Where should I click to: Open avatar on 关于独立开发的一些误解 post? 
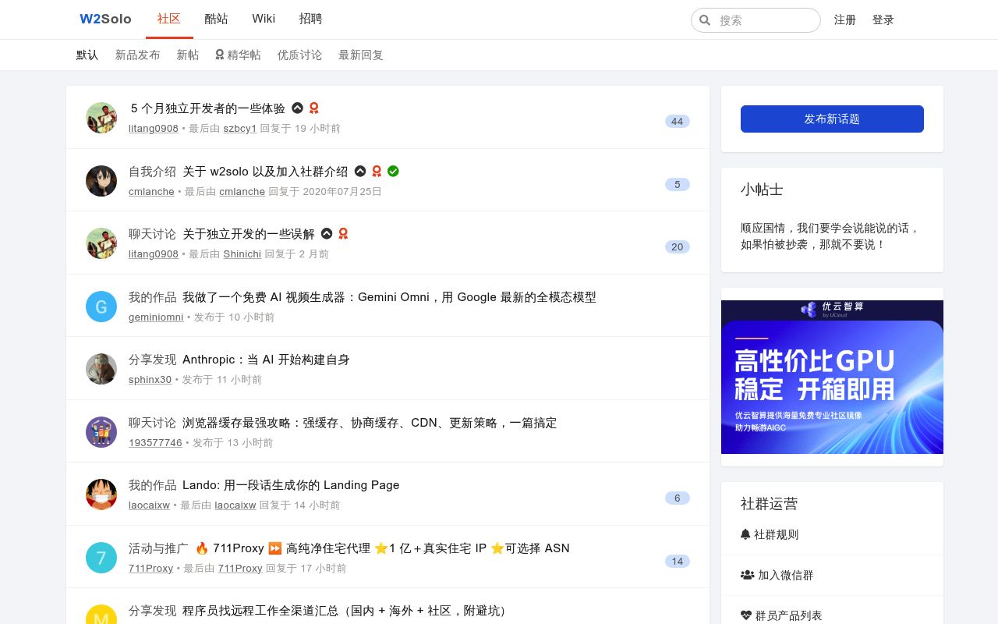(101, 243)
